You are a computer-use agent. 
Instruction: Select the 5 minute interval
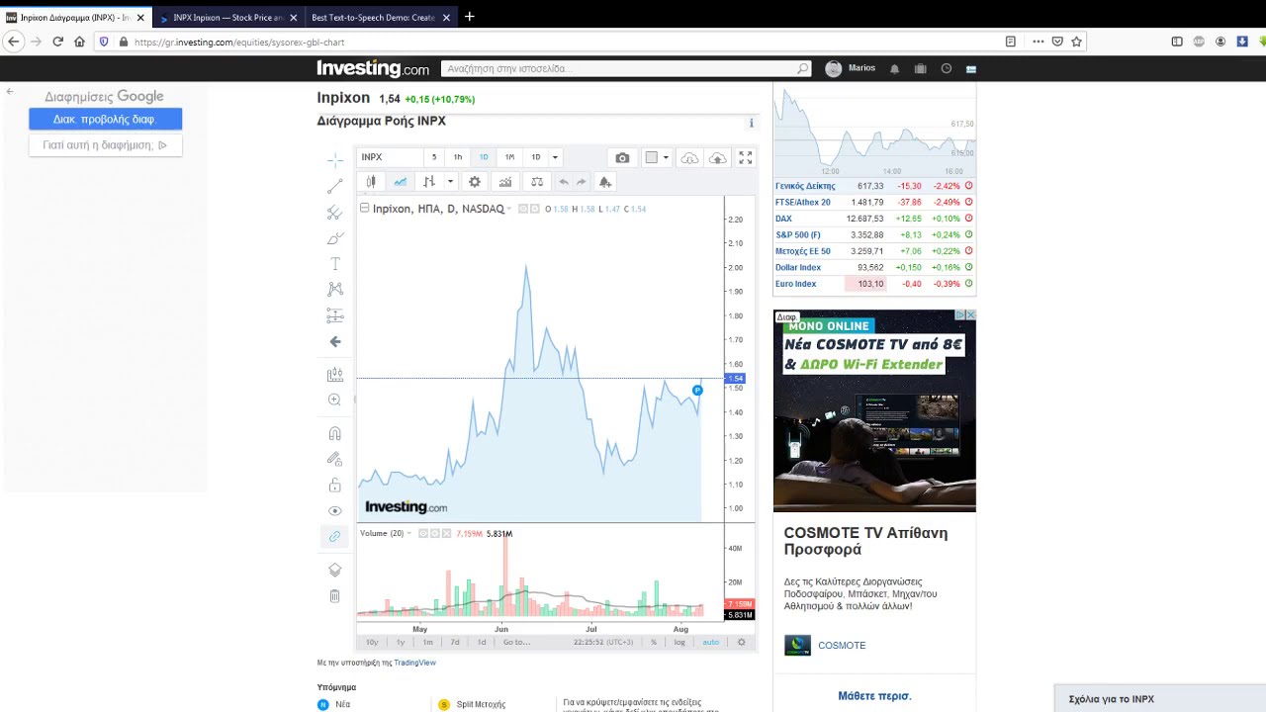(x=433, y=157)
